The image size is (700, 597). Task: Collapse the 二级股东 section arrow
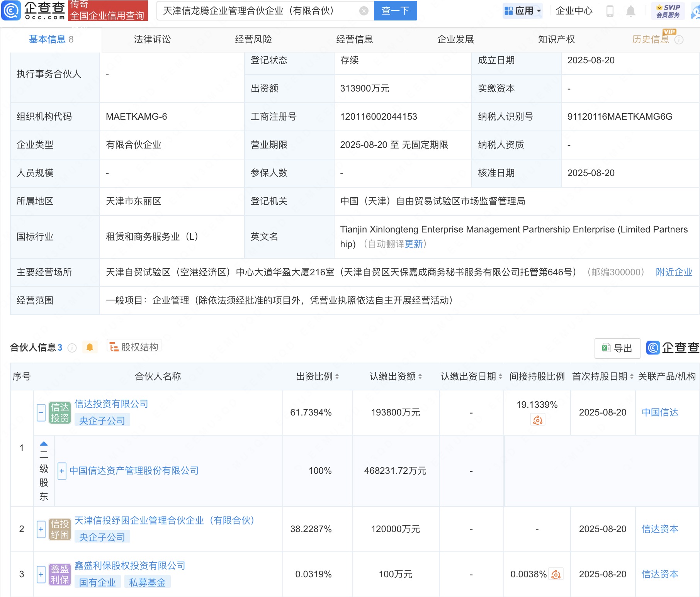[44, 444]
